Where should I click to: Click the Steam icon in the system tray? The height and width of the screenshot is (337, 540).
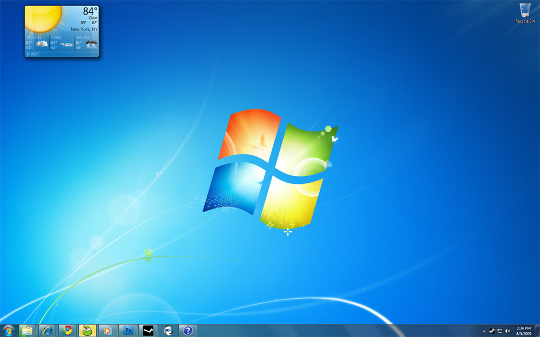click(491, 331)
